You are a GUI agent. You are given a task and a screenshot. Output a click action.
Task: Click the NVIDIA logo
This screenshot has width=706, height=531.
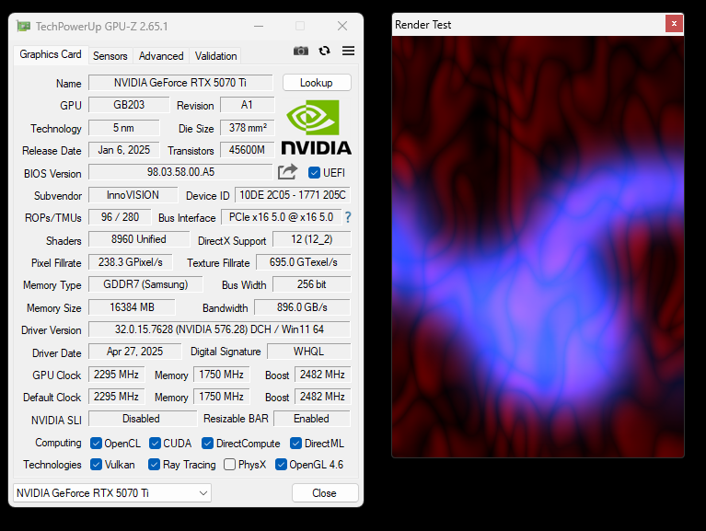316,127
